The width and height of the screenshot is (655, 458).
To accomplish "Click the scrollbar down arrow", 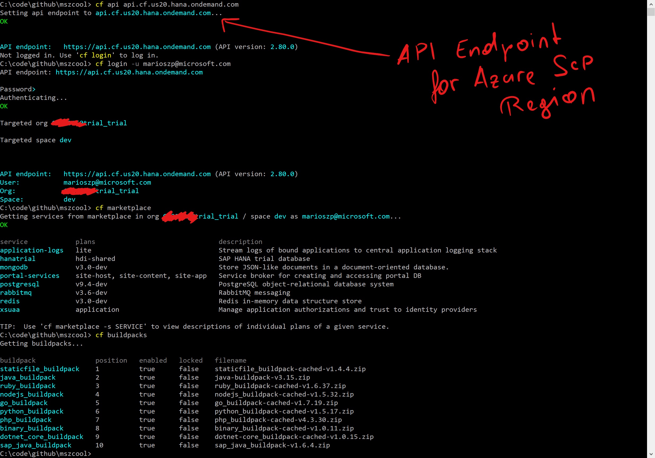I will [x=651, y=454].
